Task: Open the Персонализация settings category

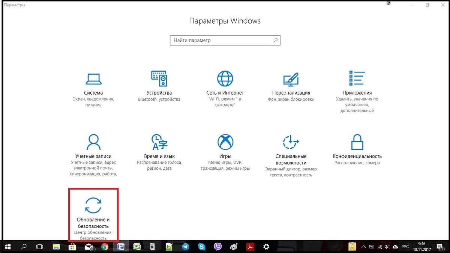Action: pyautogui.click(x=291, y=86)
